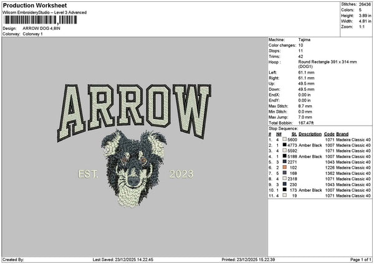Image resolution: width=374 pixels, height=264 pixels.
Task: Click the 'N#' column header
Action: pyautogui.click(x=279, y=134)
